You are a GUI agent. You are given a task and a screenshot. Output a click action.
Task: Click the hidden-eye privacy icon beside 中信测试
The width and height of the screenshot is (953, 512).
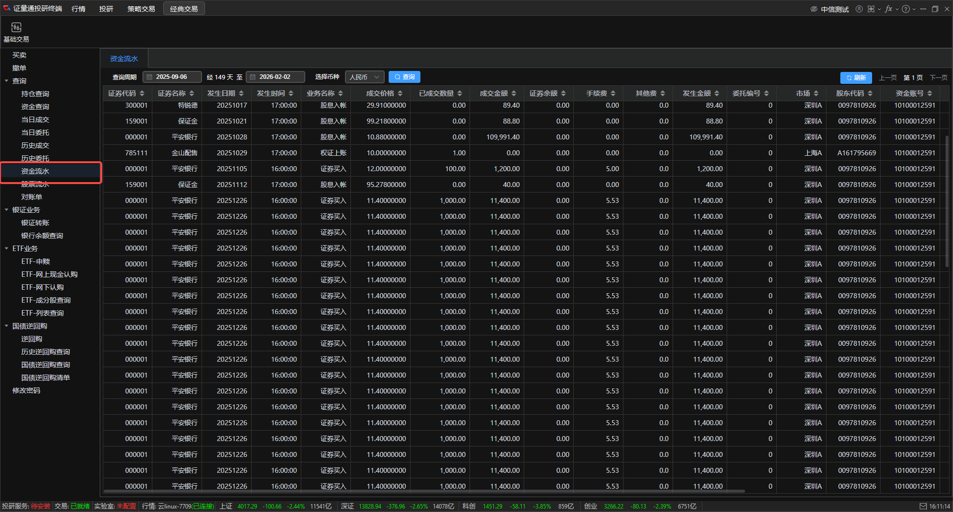click(x=814, y=9)
